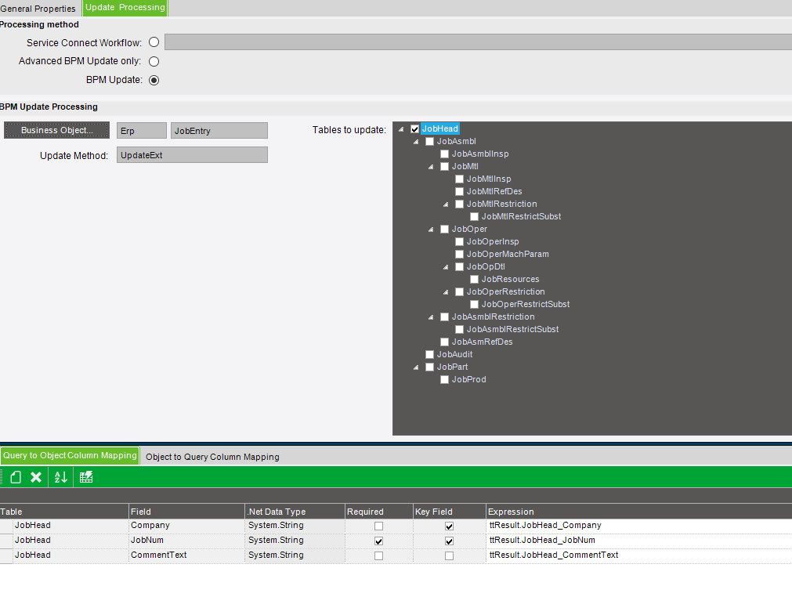Viewport: 792px width, 615px height.
Task: Click the UpdateExt update method field
Action: coord(192,154)
